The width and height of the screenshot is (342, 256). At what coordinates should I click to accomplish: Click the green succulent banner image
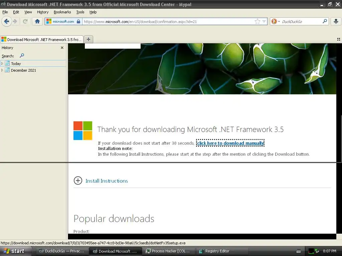coord(202,69)
